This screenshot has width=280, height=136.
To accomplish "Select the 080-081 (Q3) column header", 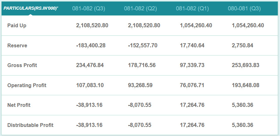I will (244, 8).
